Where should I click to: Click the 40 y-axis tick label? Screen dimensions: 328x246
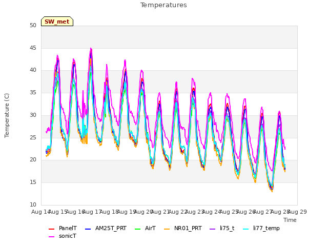click(33, 70)
